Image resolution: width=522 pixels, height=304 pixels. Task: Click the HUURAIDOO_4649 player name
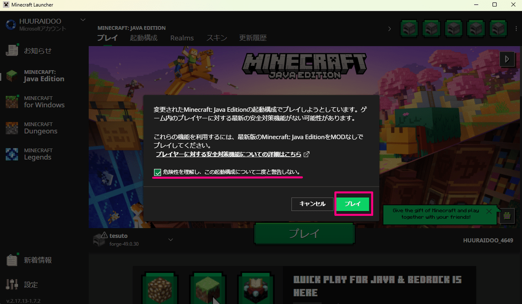[489, 240]
